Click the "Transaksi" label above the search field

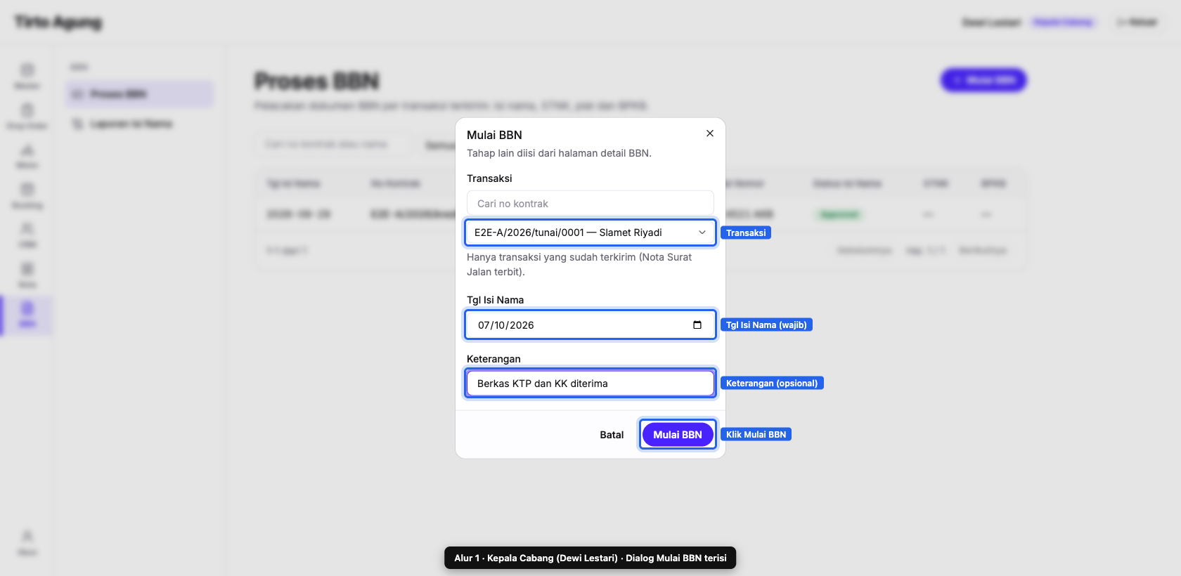pyautogui.click(x=489, y=178)
